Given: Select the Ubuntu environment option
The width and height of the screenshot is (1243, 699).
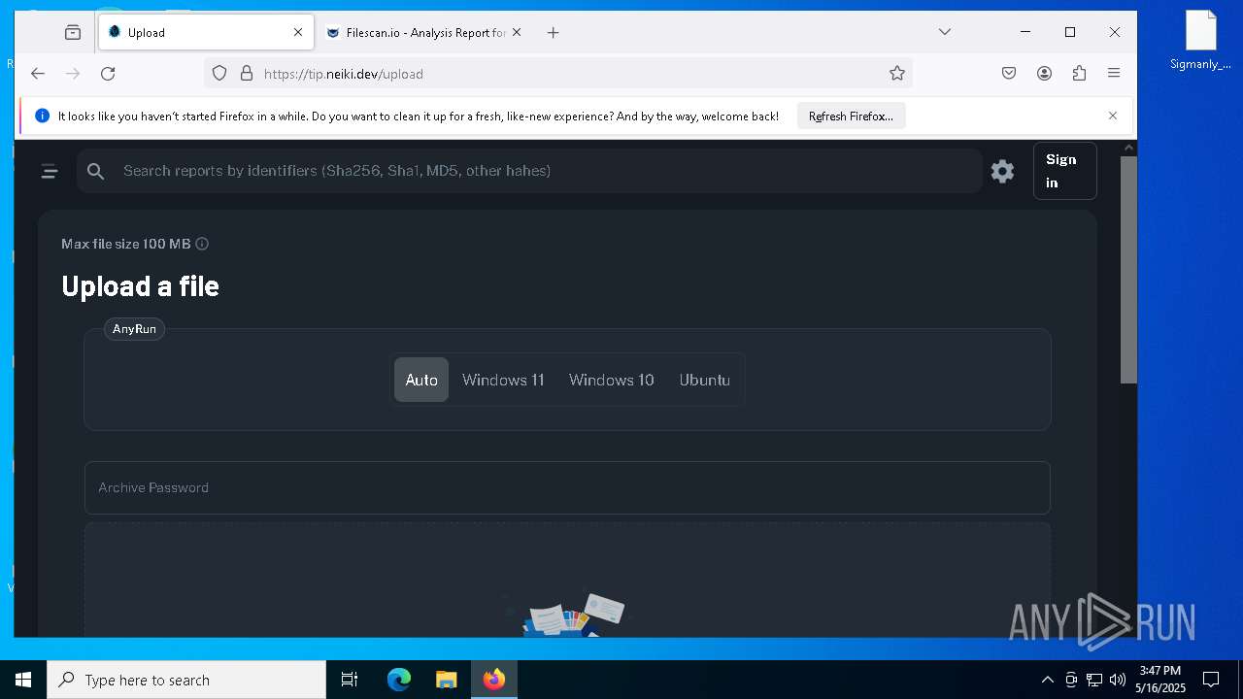Looking at the screenshot, I should (x=705, y=380).
